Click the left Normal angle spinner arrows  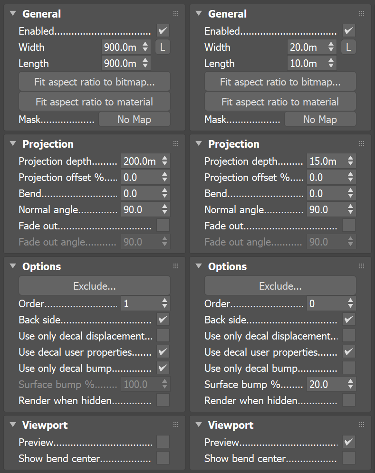pyautogui.click(x=164, y=209)
